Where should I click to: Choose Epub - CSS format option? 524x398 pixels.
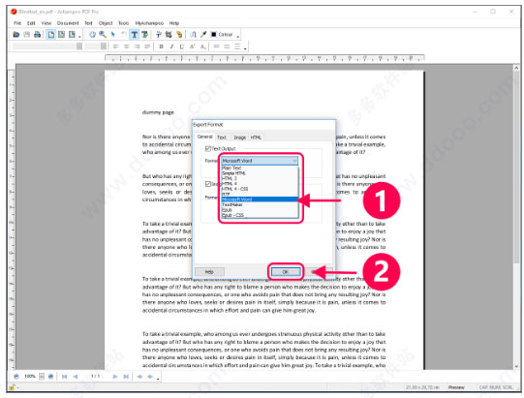click(x=260, y=215)
